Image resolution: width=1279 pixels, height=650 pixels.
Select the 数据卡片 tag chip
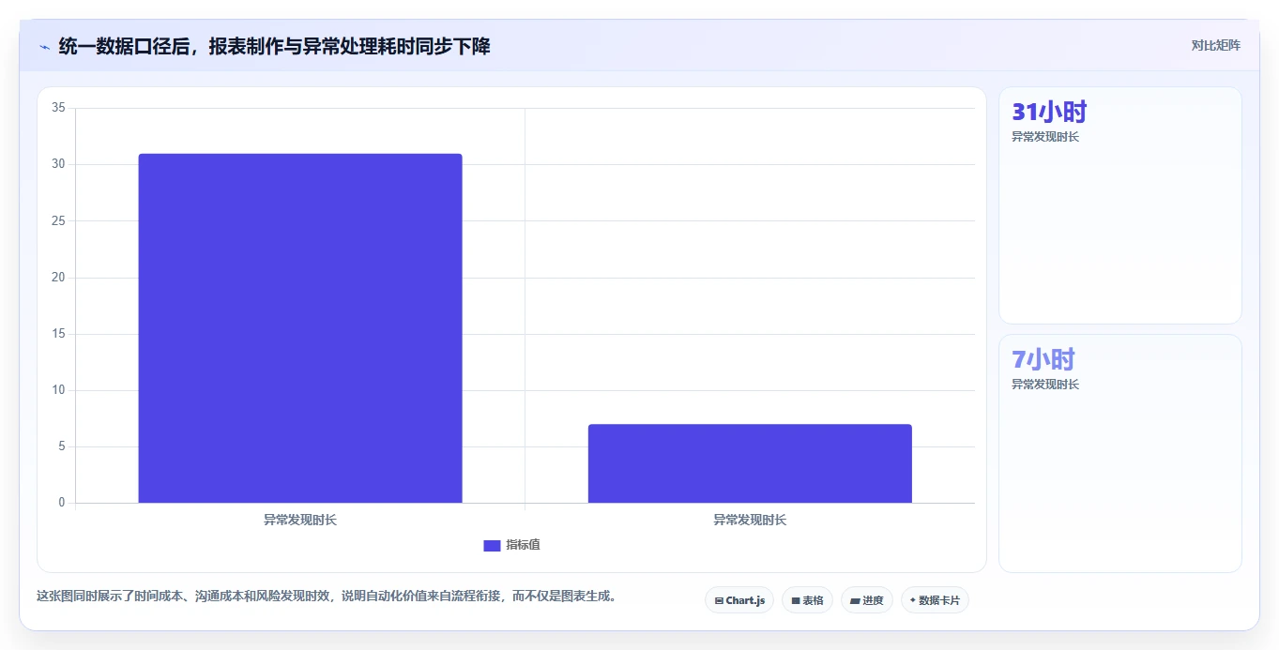935,600
